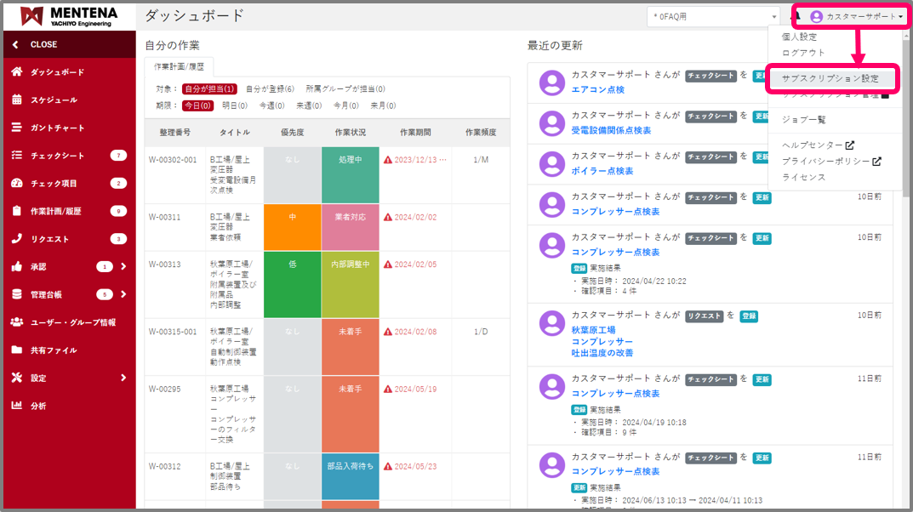Select the 自分が登録(6) filter option

click(270, 89)
